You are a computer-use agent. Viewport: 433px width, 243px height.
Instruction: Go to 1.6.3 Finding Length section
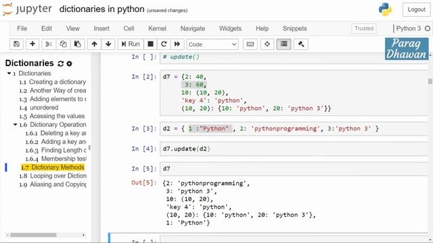55,150
